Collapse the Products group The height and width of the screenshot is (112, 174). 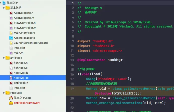point(4,93)
